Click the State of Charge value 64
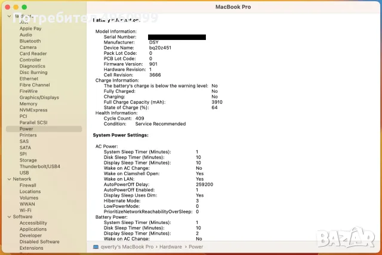Viewport: 382px width, 255px height. pyautogui.click(x=215, y=108)
